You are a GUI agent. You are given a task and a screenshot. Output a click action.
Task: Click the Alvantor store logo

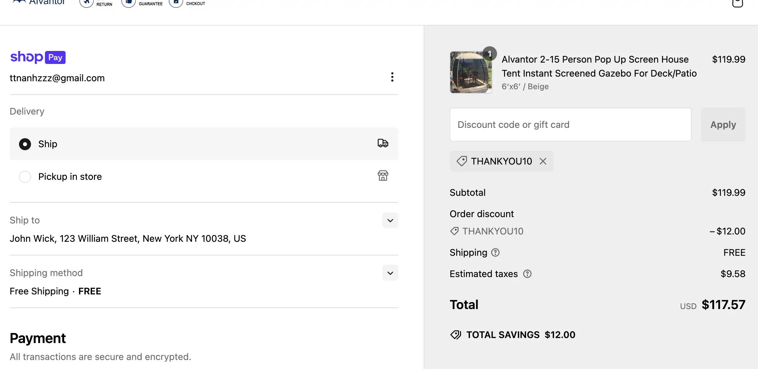point(39,3)
